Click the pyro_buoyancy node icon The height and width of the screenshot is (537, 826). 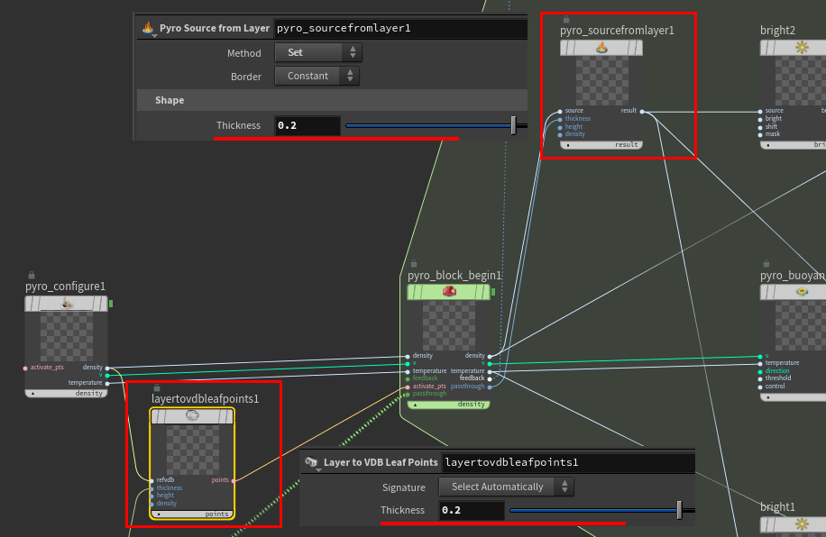802,292
